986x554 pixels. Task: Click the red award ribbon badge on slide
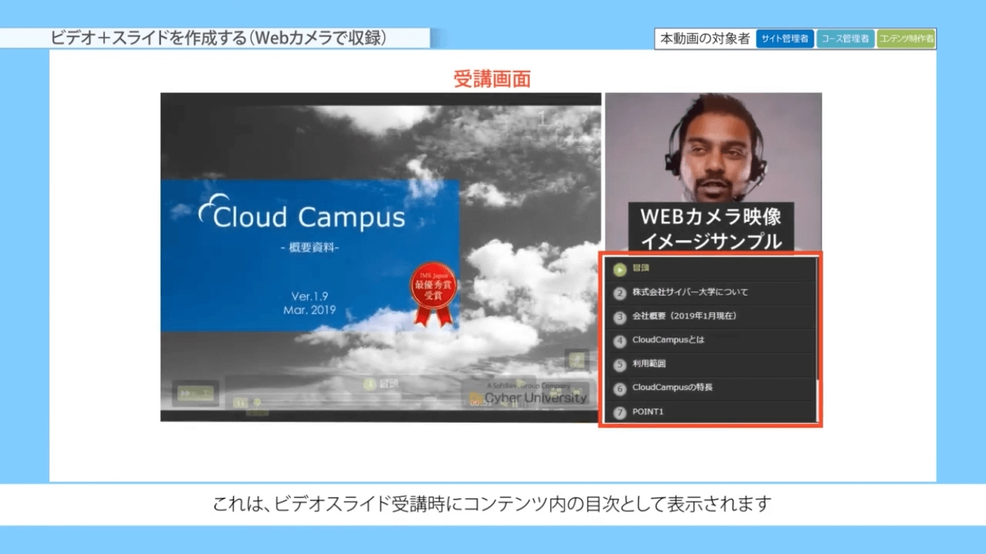click(432, 295)
